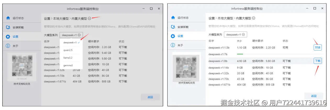The width and height of the screenshot is (330, 110).
Task: Click 返回 button in the left window
Action: tap(150, 97)
